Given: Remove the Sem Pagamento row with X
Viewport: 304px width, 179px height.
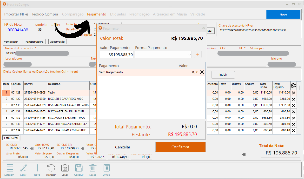Looking at the screenshot, I should (x=202, y=72).
